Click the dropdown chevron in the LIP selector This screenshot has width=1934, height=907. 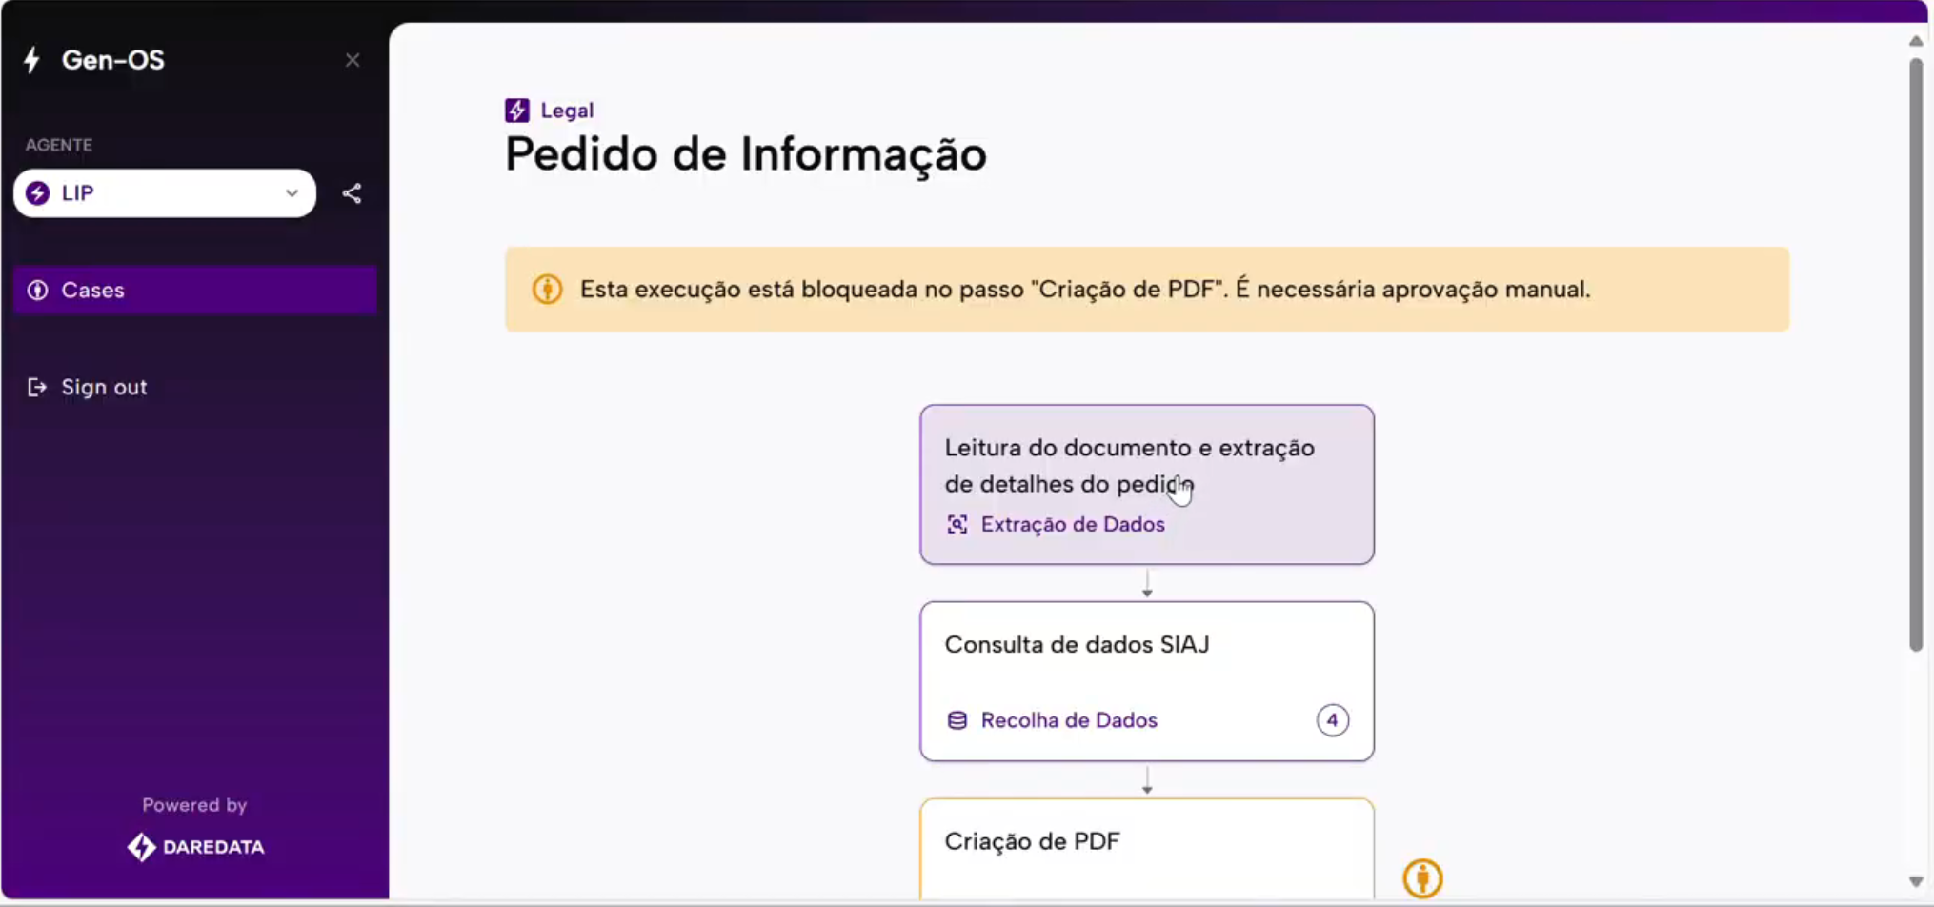coord(292,193)
